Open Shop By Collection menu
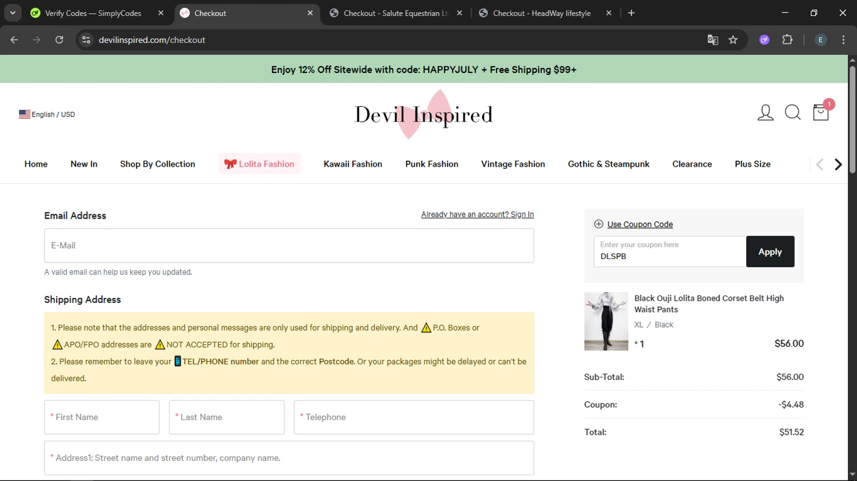This screenshot has height=481, width=857. [158, 164]
